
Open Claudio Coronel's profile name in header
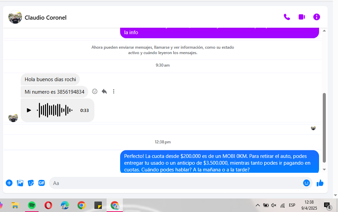pyautogui.click(x=46, y=18)
